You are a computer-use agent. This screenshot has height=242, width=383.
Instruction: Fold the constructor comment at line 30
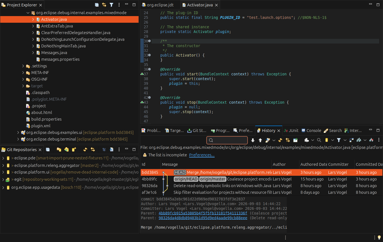click(150, 41)
